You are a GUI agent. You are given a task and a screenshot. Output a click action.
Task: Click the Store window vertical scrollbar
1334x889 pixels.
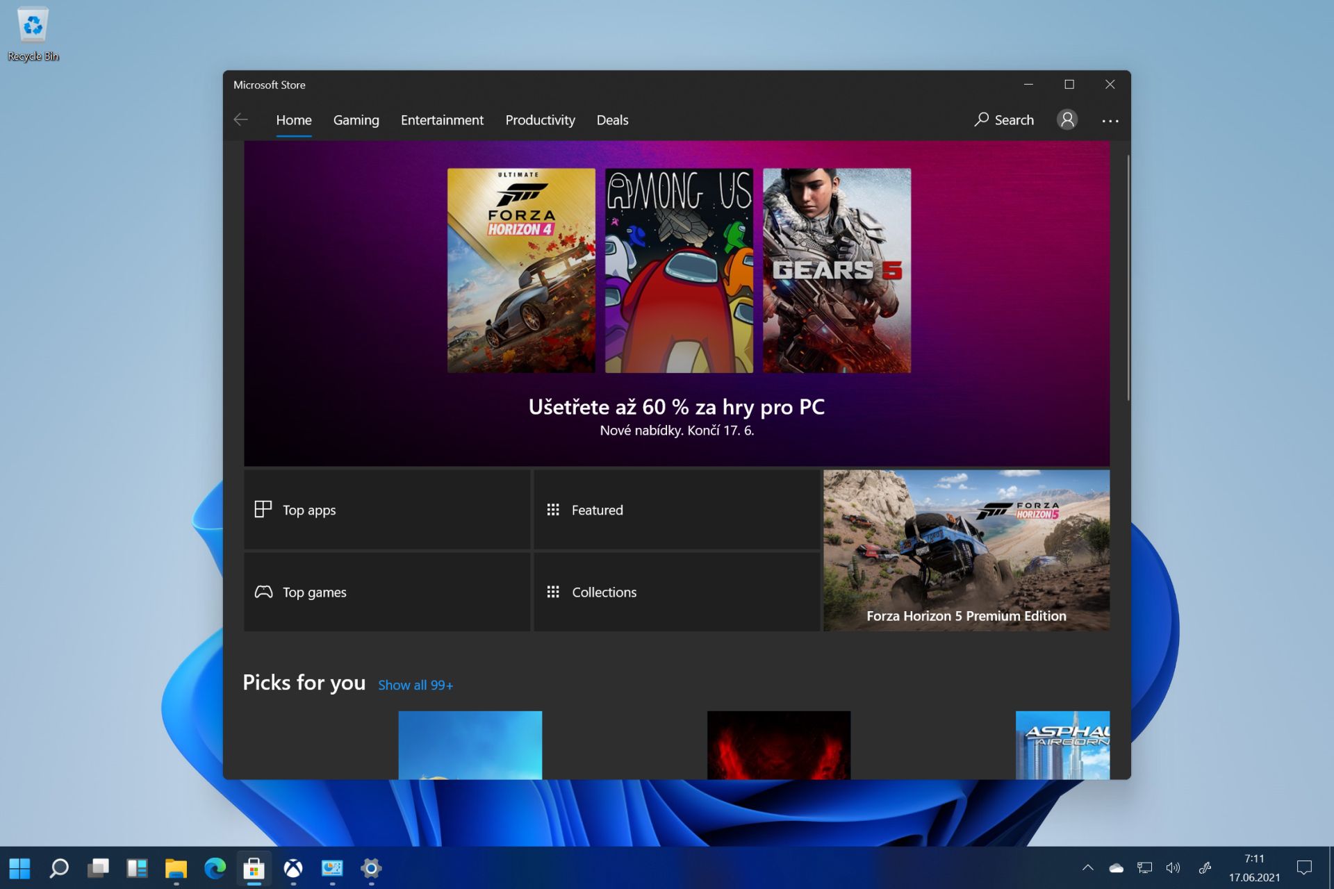pyautogui.click(x=1128, y=278)
